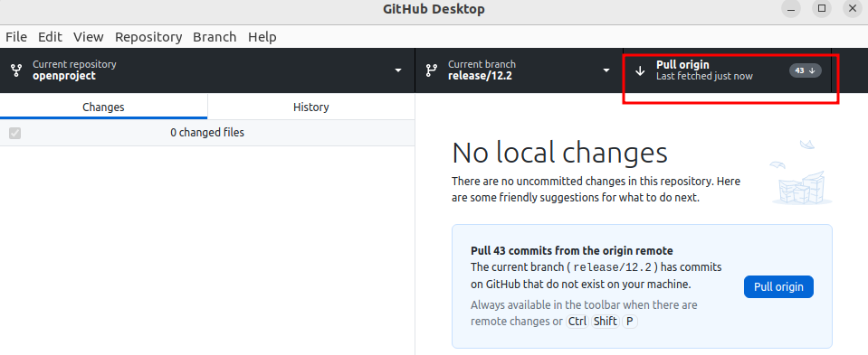Open the Current repository openproject selector

(207, 70)
